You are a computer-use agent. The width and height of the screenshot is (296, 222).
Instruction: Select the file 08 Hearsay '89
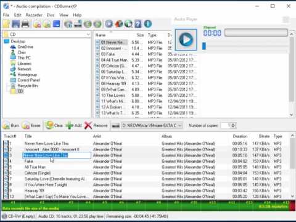[113, 83]
